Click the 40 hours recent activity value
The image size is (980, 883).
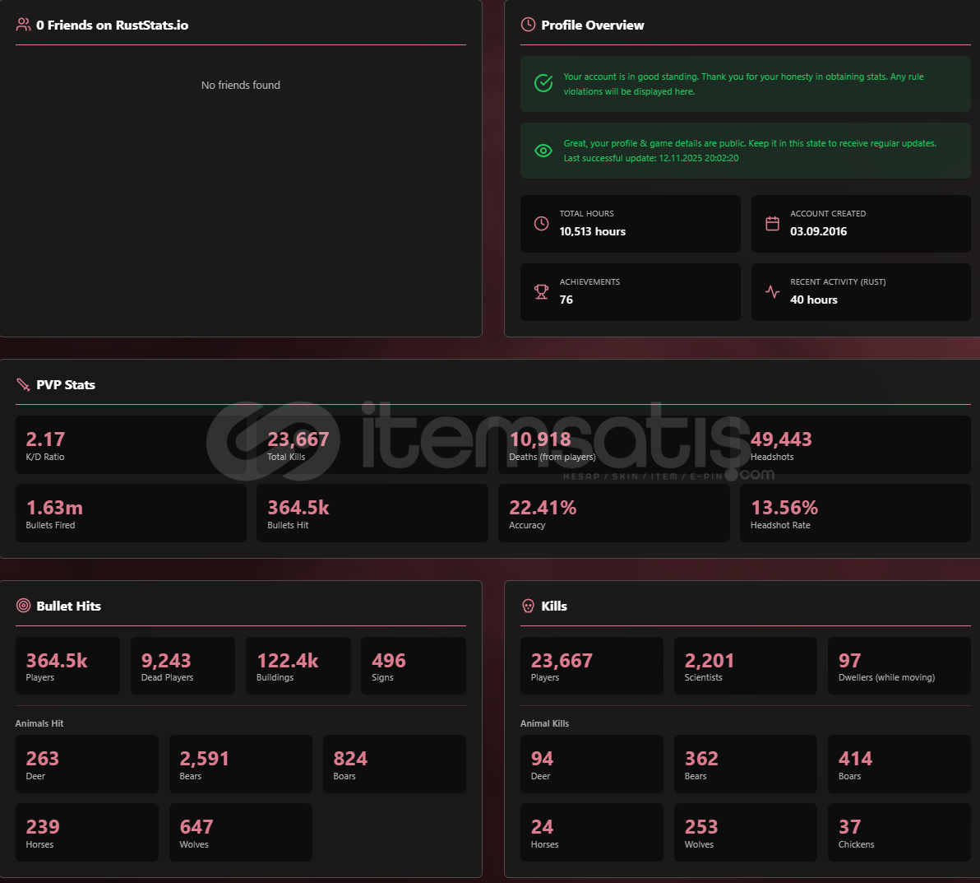[814, 300]
